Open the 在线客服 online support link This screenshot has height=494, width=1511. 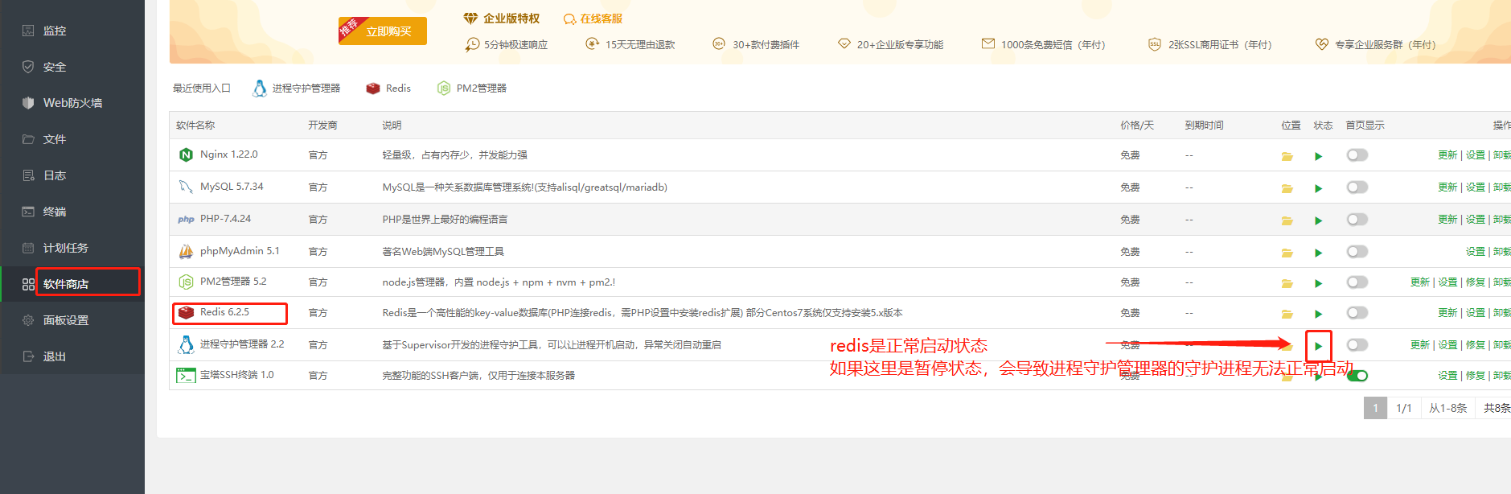point(593,19)
